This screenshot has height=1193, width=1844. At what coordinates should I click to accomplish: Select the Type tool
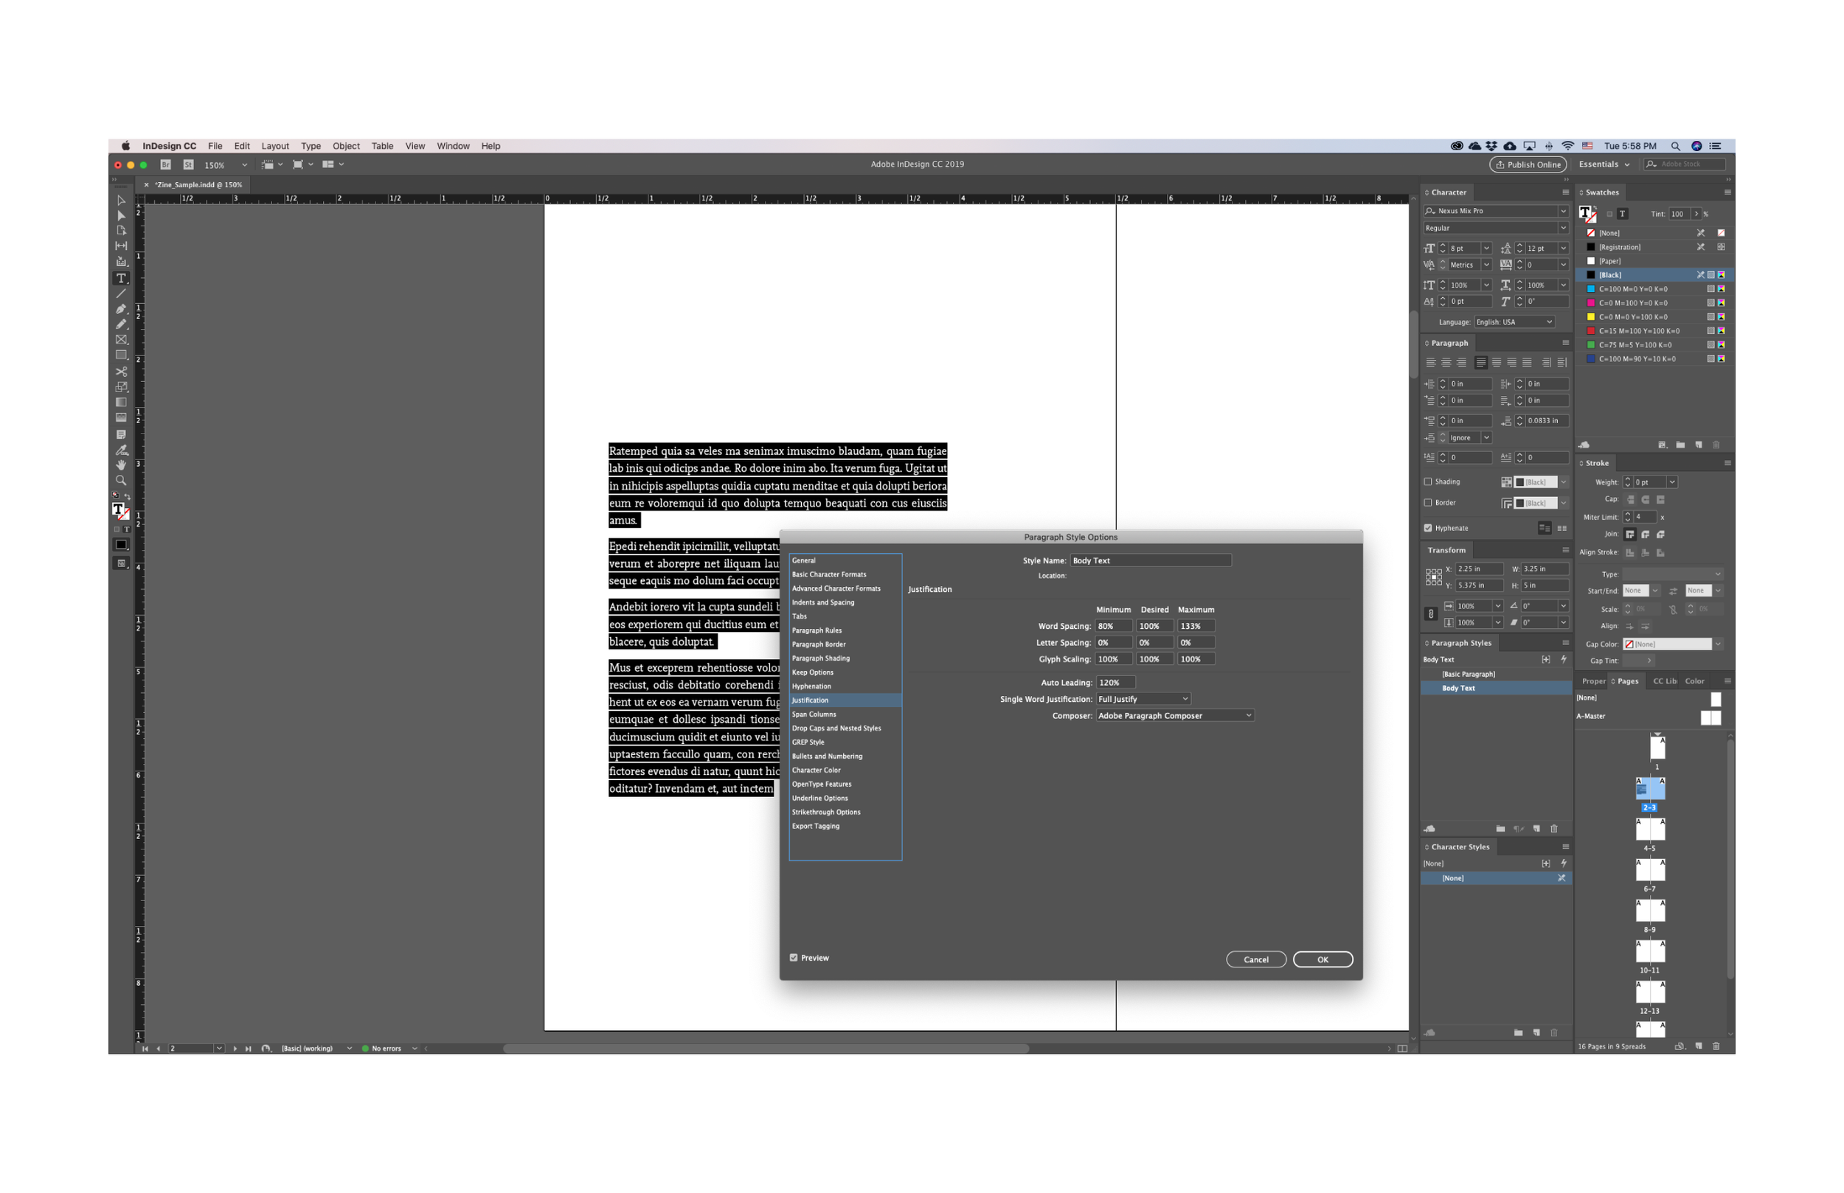tap(121, 278)
